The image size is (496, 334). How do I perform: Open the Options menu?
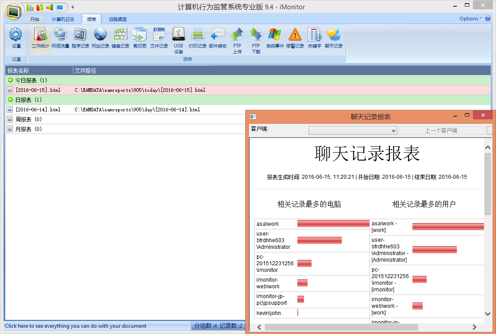(470, 19)
